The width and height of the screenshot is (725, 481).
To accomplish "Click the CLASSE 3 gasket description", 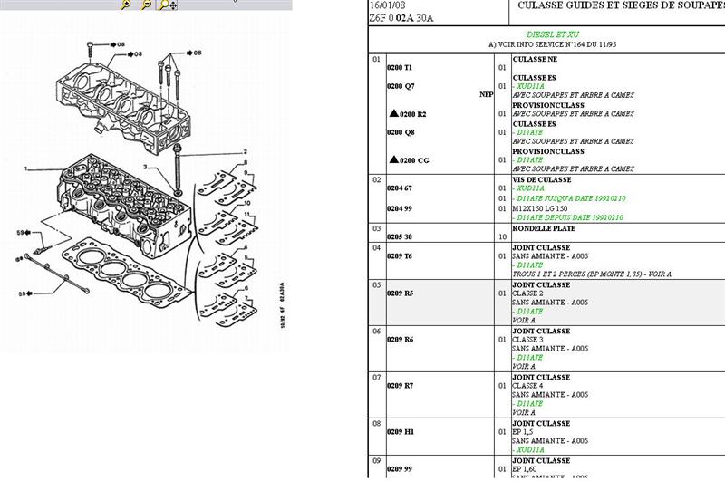I will pyautogui.click(x=527, y=339).
